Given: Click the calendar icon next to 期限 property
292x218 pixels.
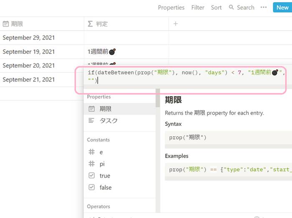Looking at the screenshot, I should pyautogui.click(x=91, y=109).
